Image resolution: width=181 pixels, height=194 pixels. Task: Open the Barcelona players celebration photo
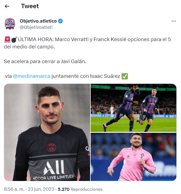point(134,108)
